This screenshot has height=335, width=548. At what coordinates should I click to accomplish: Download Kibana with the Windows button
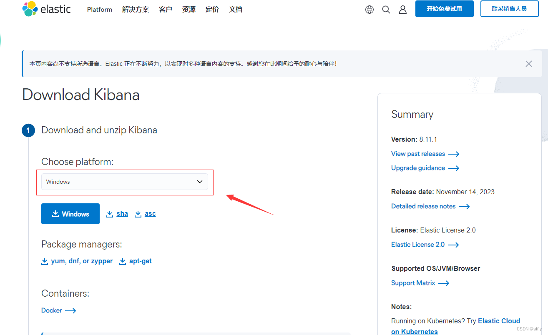point(70,214)
